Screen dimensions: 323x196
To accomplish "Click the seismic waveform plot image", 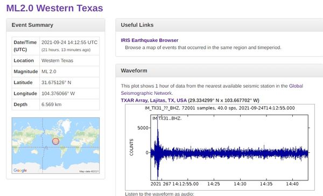I will tap(220, 147).
